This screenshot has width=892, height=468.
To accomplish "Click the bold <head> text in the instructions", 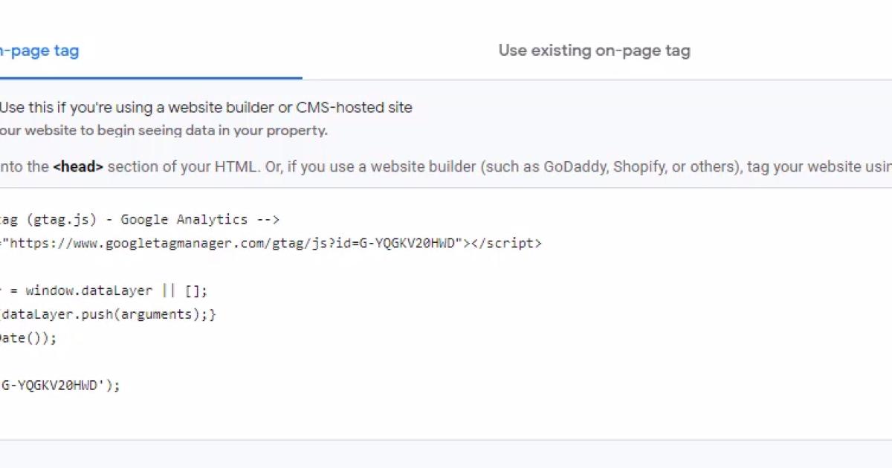I will [x=77, y=166].
